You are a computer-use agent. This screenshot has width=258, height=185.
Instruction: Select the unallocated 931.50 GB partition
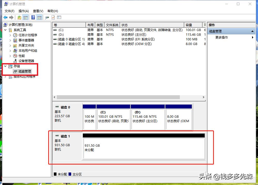[144, 147]
